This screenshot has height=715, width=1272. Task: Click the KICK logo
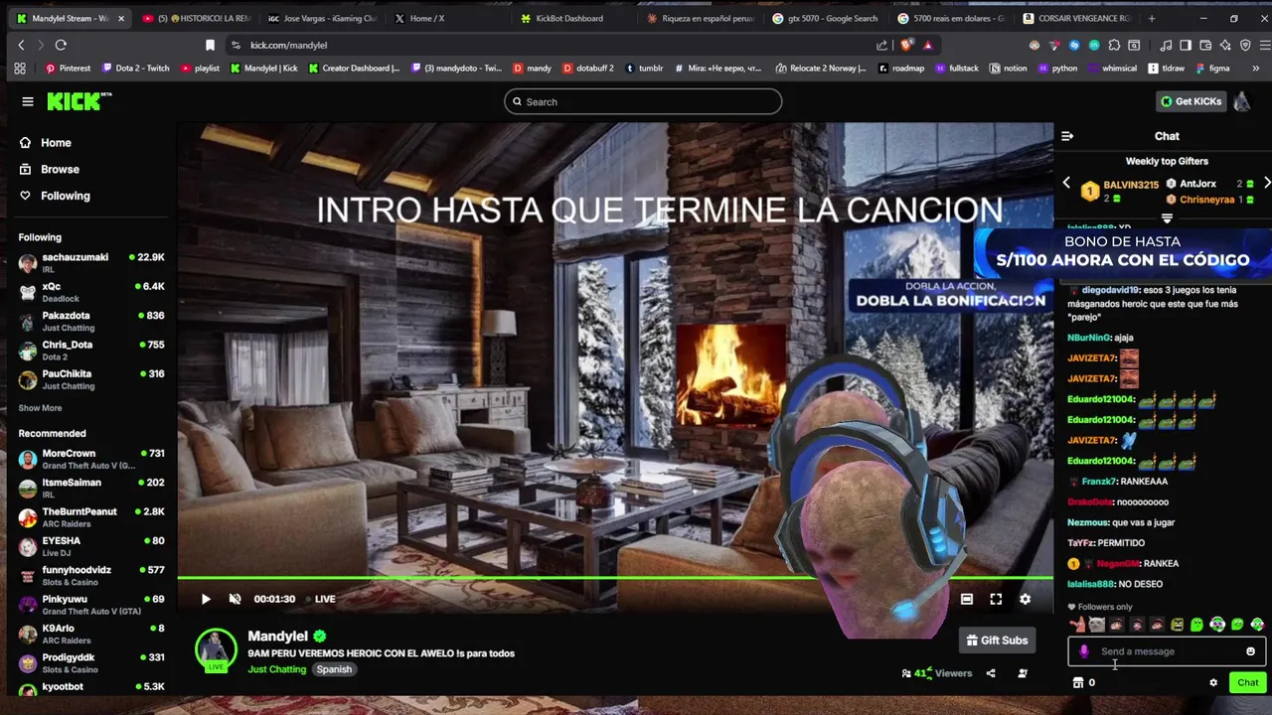click(x=79, y=100)
